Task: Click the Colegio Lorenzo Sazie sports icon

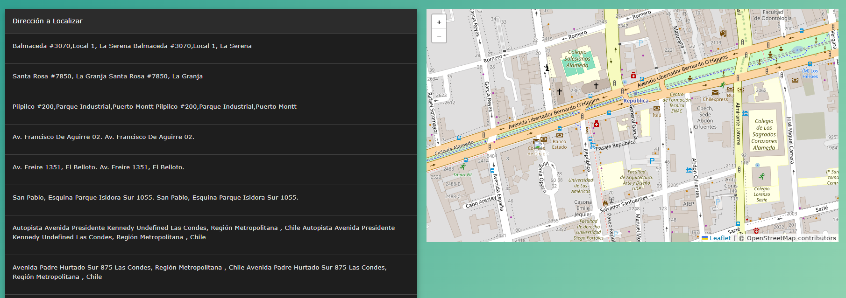Action: (x=762, y=176)
